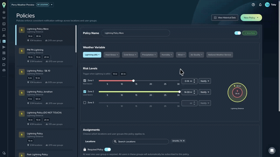Select Lightning Policy (DO NOT TOUCH) item
The height and width of the screenshot is (157, 280).
[45, 118]
